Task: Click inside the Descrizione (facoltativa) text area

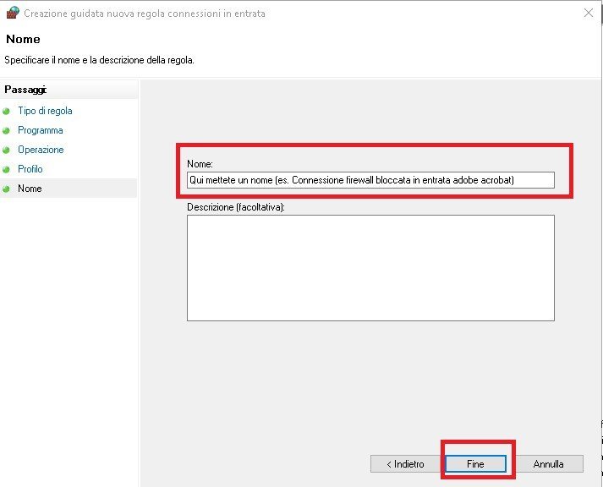Action: (x=370, y=268)
